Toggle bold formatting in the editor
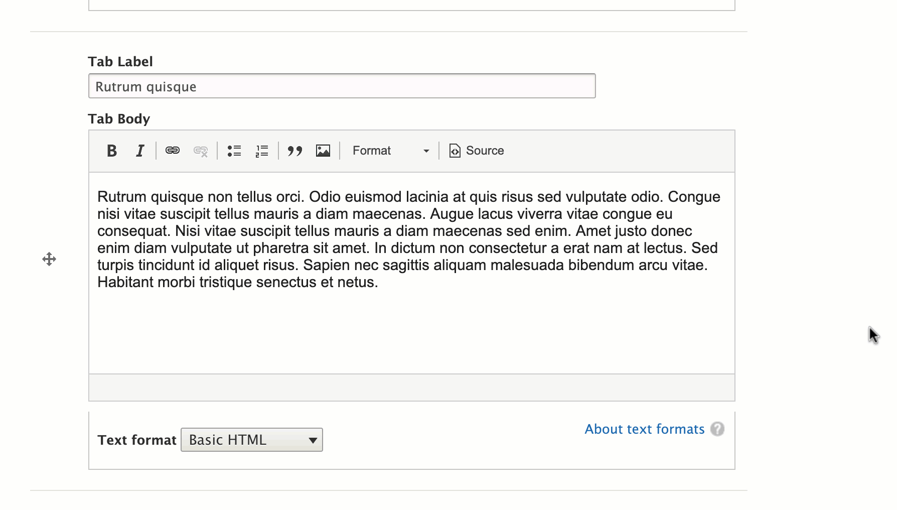Viewport: 897px width, 510px height. (x=112, y=151)
